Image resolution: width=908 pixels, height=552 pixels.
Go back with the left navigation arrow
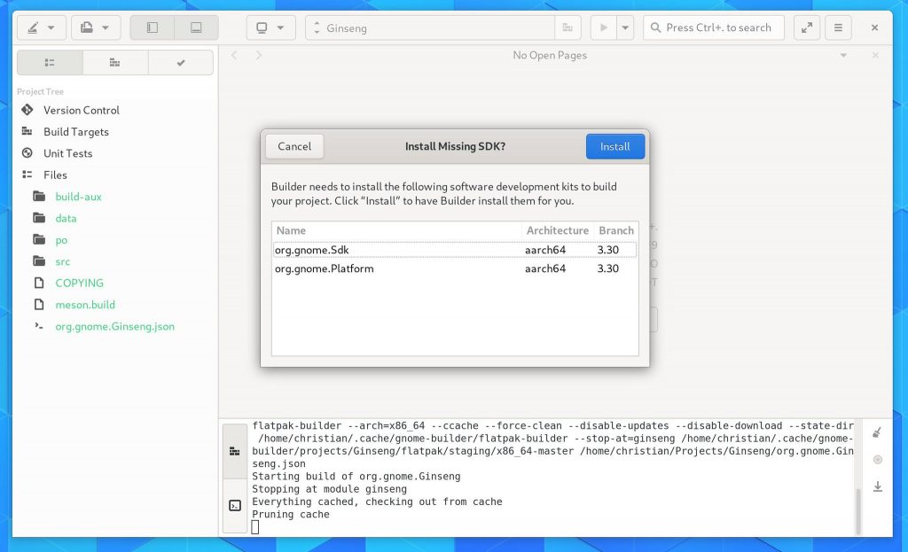[234, 56]
